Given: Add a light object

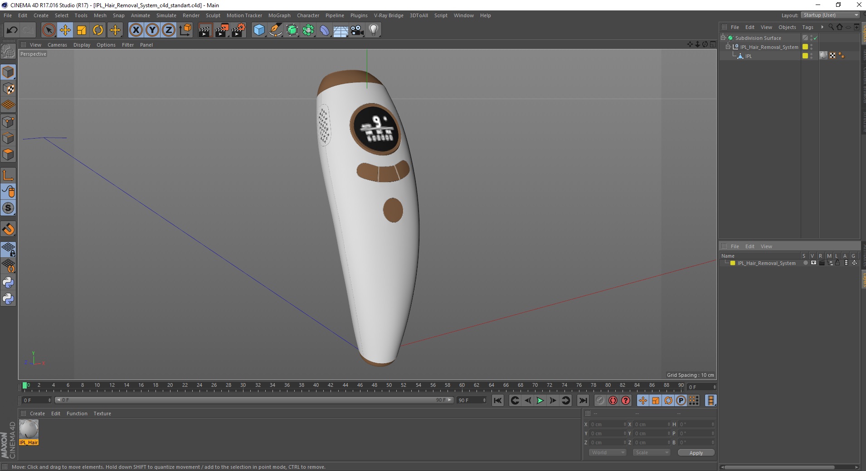Looking at the screenshot, I should 374,30.
